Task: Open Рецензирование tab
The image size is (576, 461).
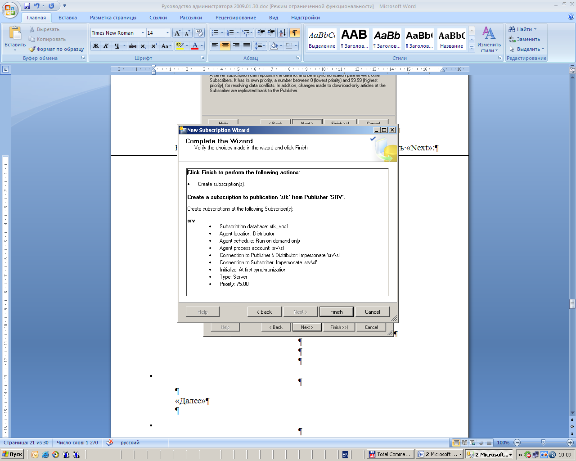Action: [x=235, y=18]
